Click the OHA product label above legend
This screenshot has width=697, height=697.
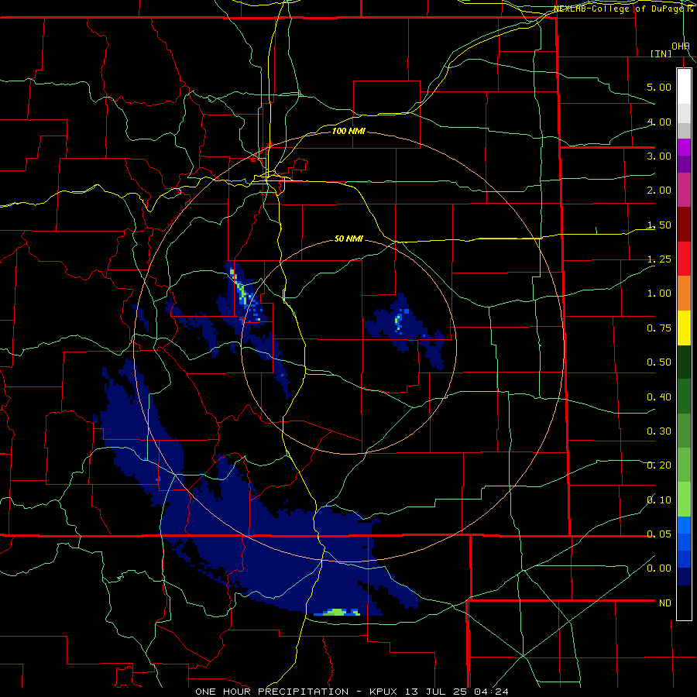click(x=681, y=46)
